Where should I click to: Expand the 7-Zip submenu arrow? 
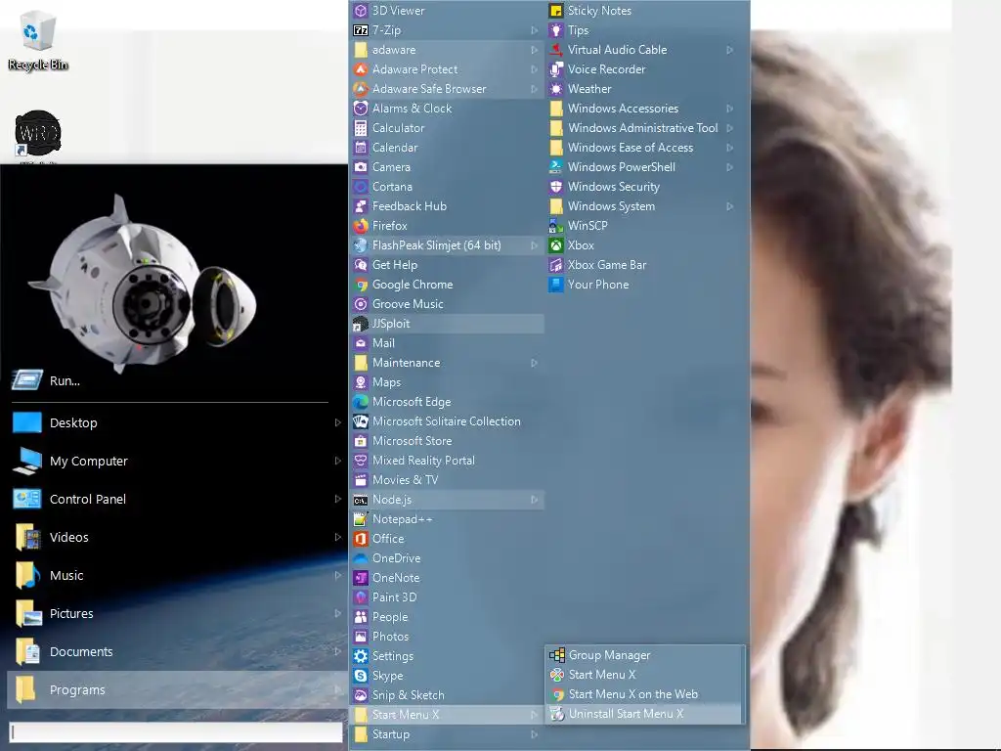pyautogui.click(x=534, y=30)
